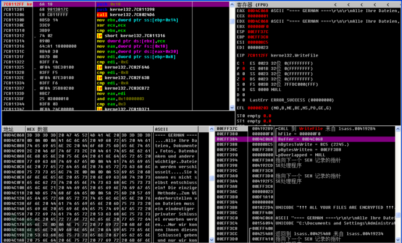This screenshot has width=402, height=243.
Task: Click the stack pane scrollbar thumb
Action: (398, 215)
